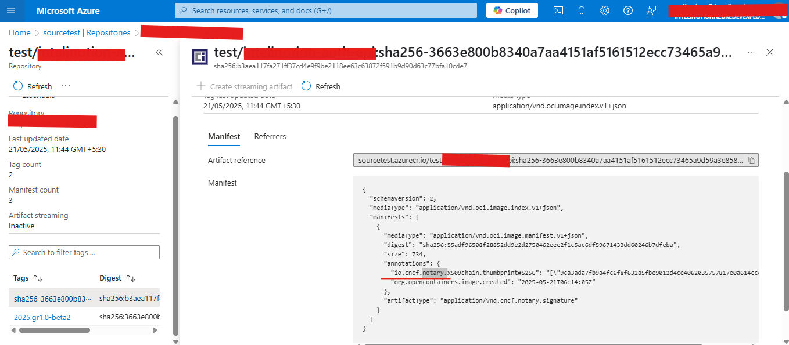Click the sha256:b3aea117f digest cell
Viewport: 789px width, 345px height.
129,299
